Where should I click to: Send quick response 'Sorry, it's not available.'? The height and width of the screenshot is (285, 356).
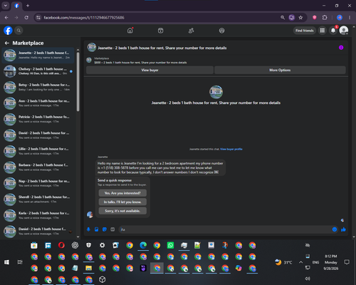click(122, 211)
